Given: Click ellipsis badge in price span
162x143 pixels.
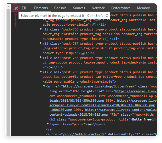Looking at the screenshot, I should (x=90, y=124).
